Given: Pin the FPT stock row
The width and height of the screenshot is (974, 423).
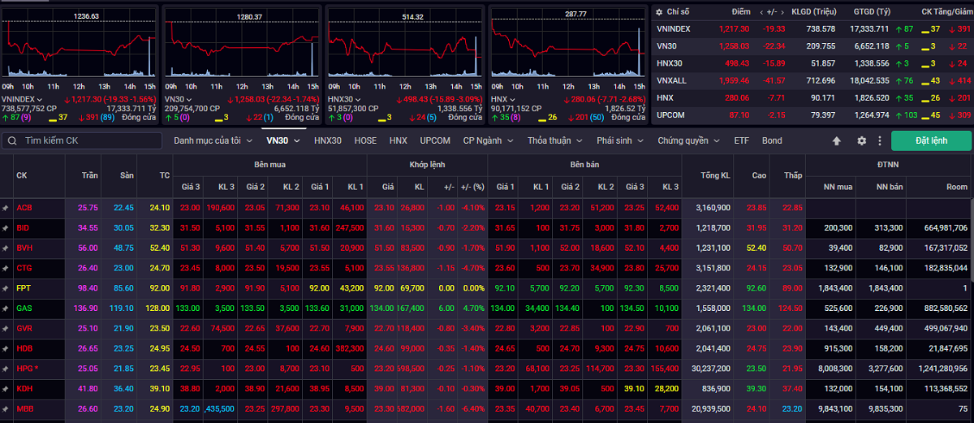Looking at the screenshot, I should point(6,288).
